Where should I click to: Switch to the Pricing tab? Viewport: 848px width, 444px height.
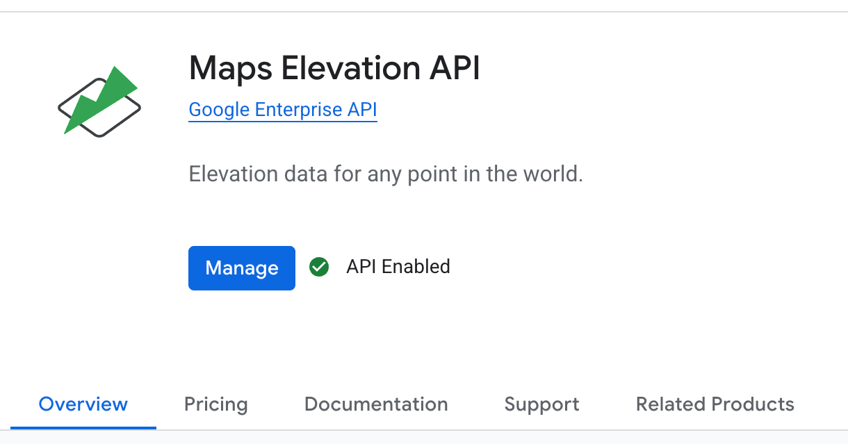click(x=215, y=404)
